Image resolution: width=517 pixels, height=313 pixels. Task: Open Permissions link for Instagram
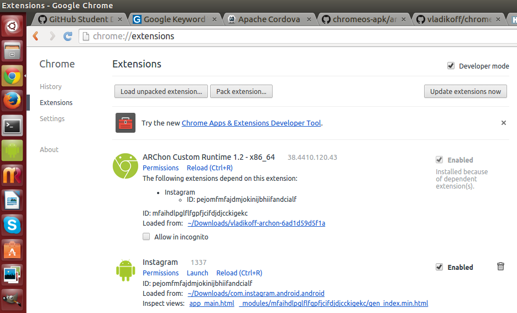(160, 273)
